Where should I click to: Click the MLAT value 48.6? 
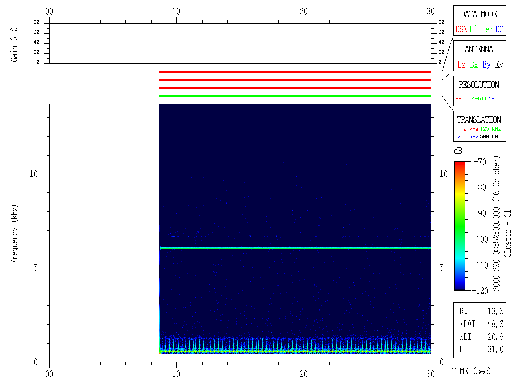pos(496,324)
